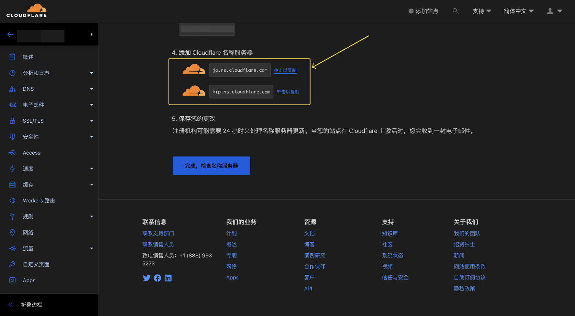Open 自定义页面 in the sidebar
Screen dimensions: 575x316
[x=36, y=264]
